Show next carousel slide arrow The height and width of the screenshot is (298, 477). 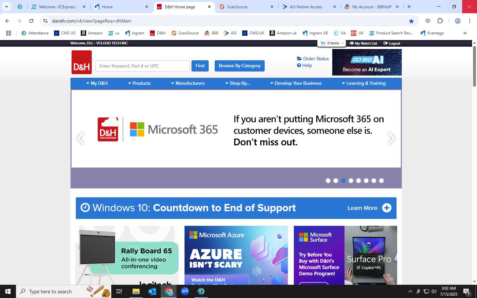pos(391,138)
